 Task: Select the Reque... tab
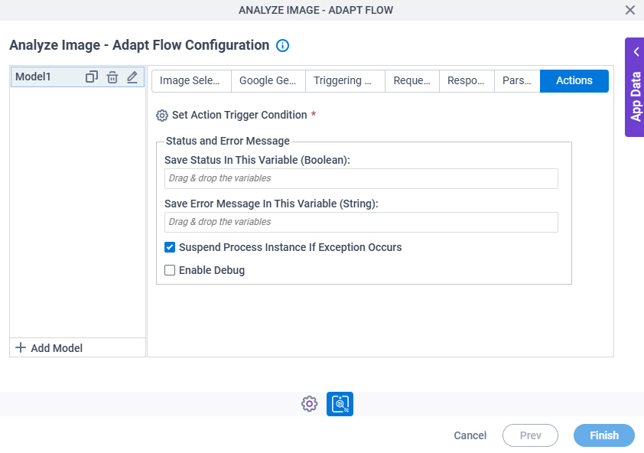[412, 80]
